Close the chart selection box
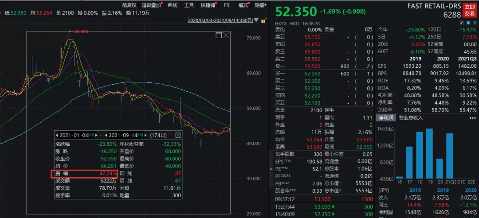 point(226,35)
